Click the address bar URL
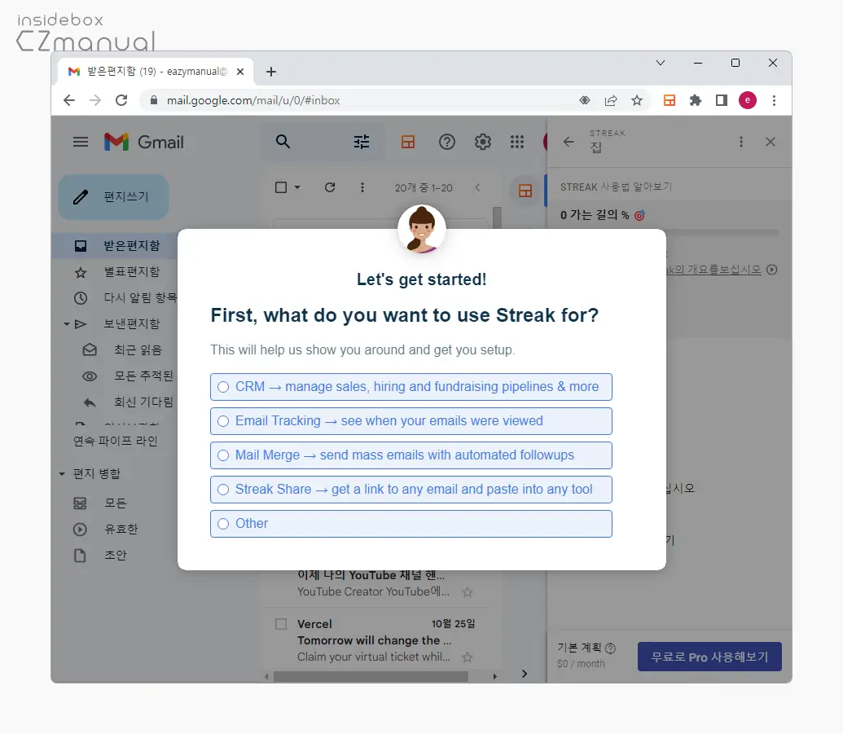Screen dimensions: 843x734 point(253,100)
